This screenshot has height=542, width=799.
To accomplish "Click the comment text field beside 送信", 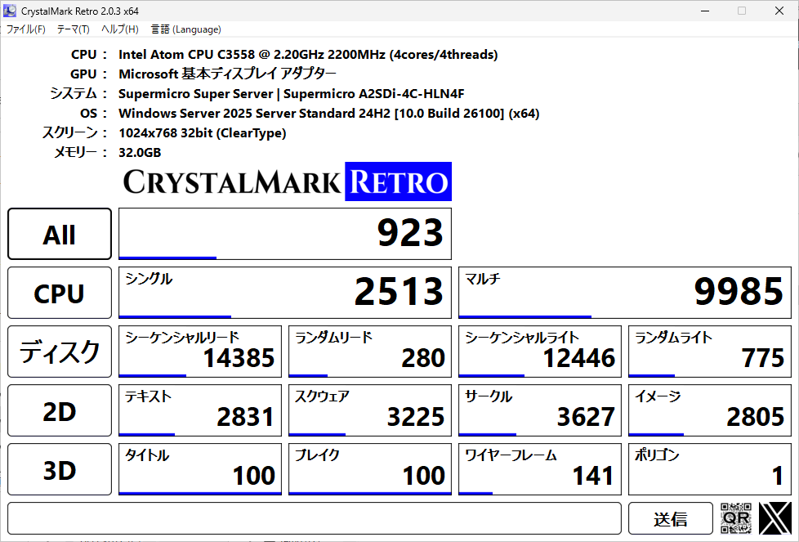I will click(x=315, y=518).
